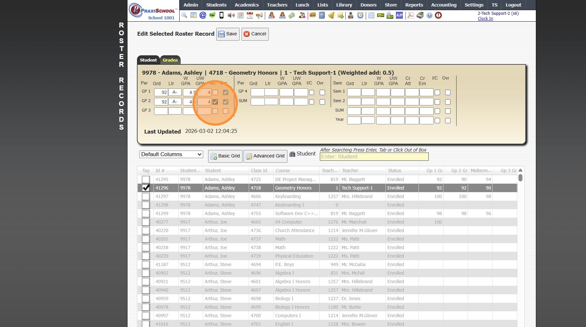Open the Academics menu
586x327 pixels.
[246, 5]
